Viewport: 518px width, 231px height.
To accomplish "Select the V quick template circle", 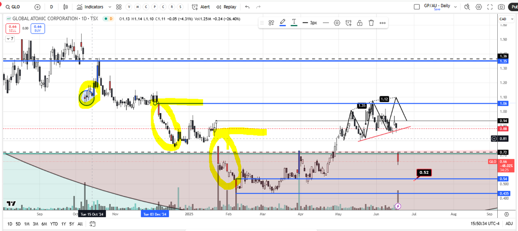I will (129, 7).
